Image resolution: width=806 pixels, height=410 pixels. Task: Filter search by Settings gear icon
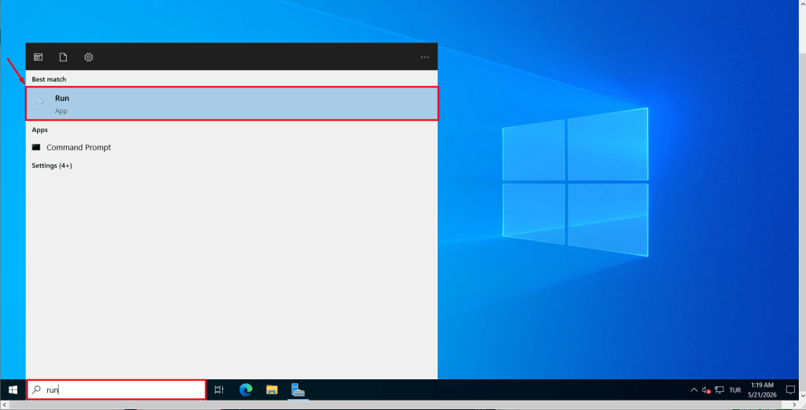point(88,57)
